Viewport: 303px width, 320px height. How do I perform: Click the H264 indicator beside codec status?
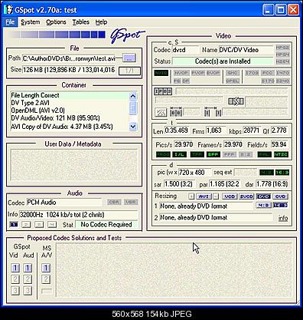click(x=282, y=61)
